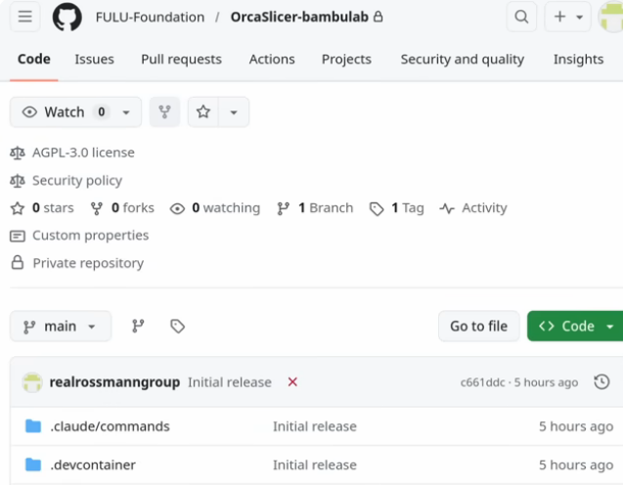Click the fork repository icon button

pos(164,112)
